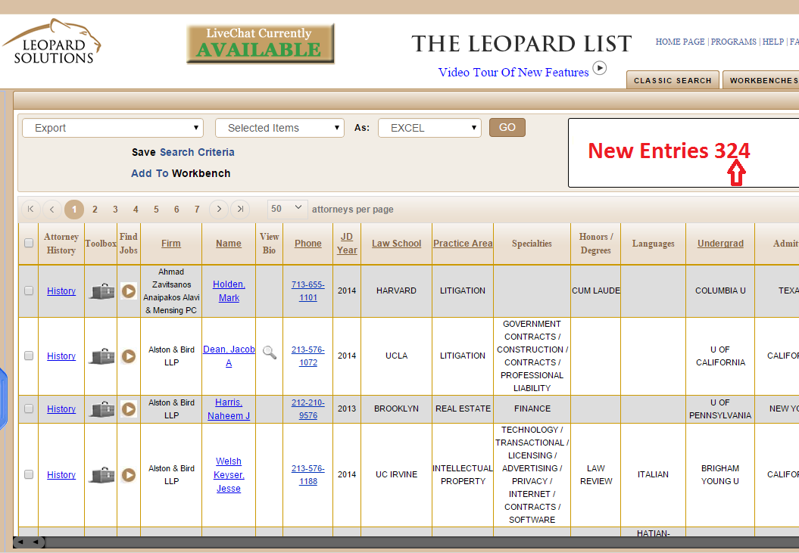Image resolution: width=799 pixels, height=553 pixels.
Task: Open toolbox briefcase for Dean, Jacob A
Action: click(102, 356)
